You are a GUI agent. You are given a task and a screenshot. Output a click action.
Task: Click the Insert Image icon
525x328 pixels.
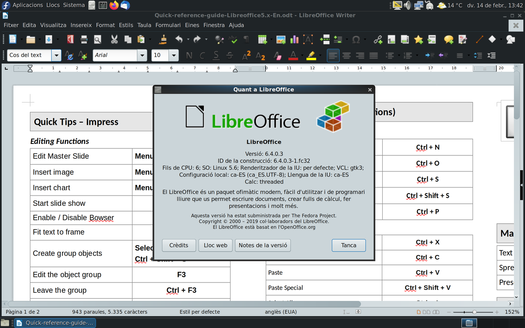point(281,39)
